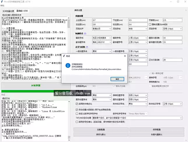188x142 pixels.
Task: Open the 帮助 menu
Action: (x=2, y=6)
